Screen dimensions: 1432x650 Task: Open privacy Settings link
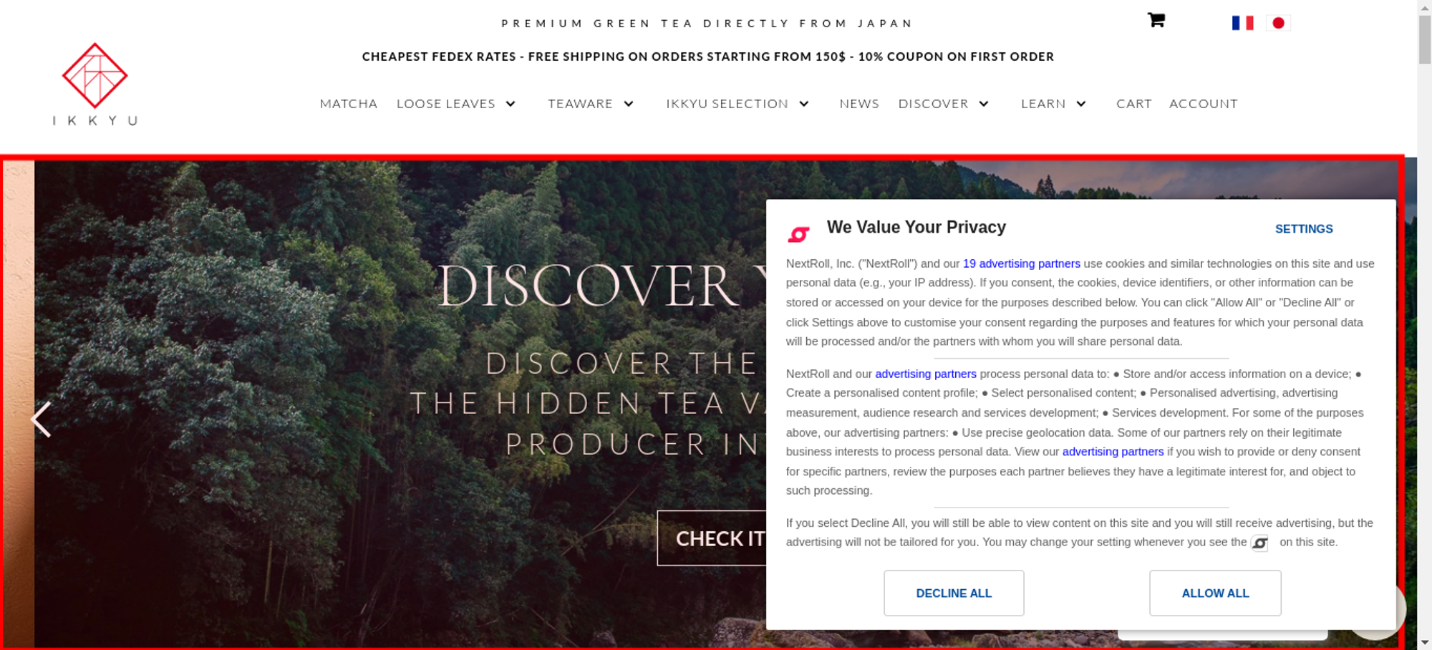coord(1304,229)
